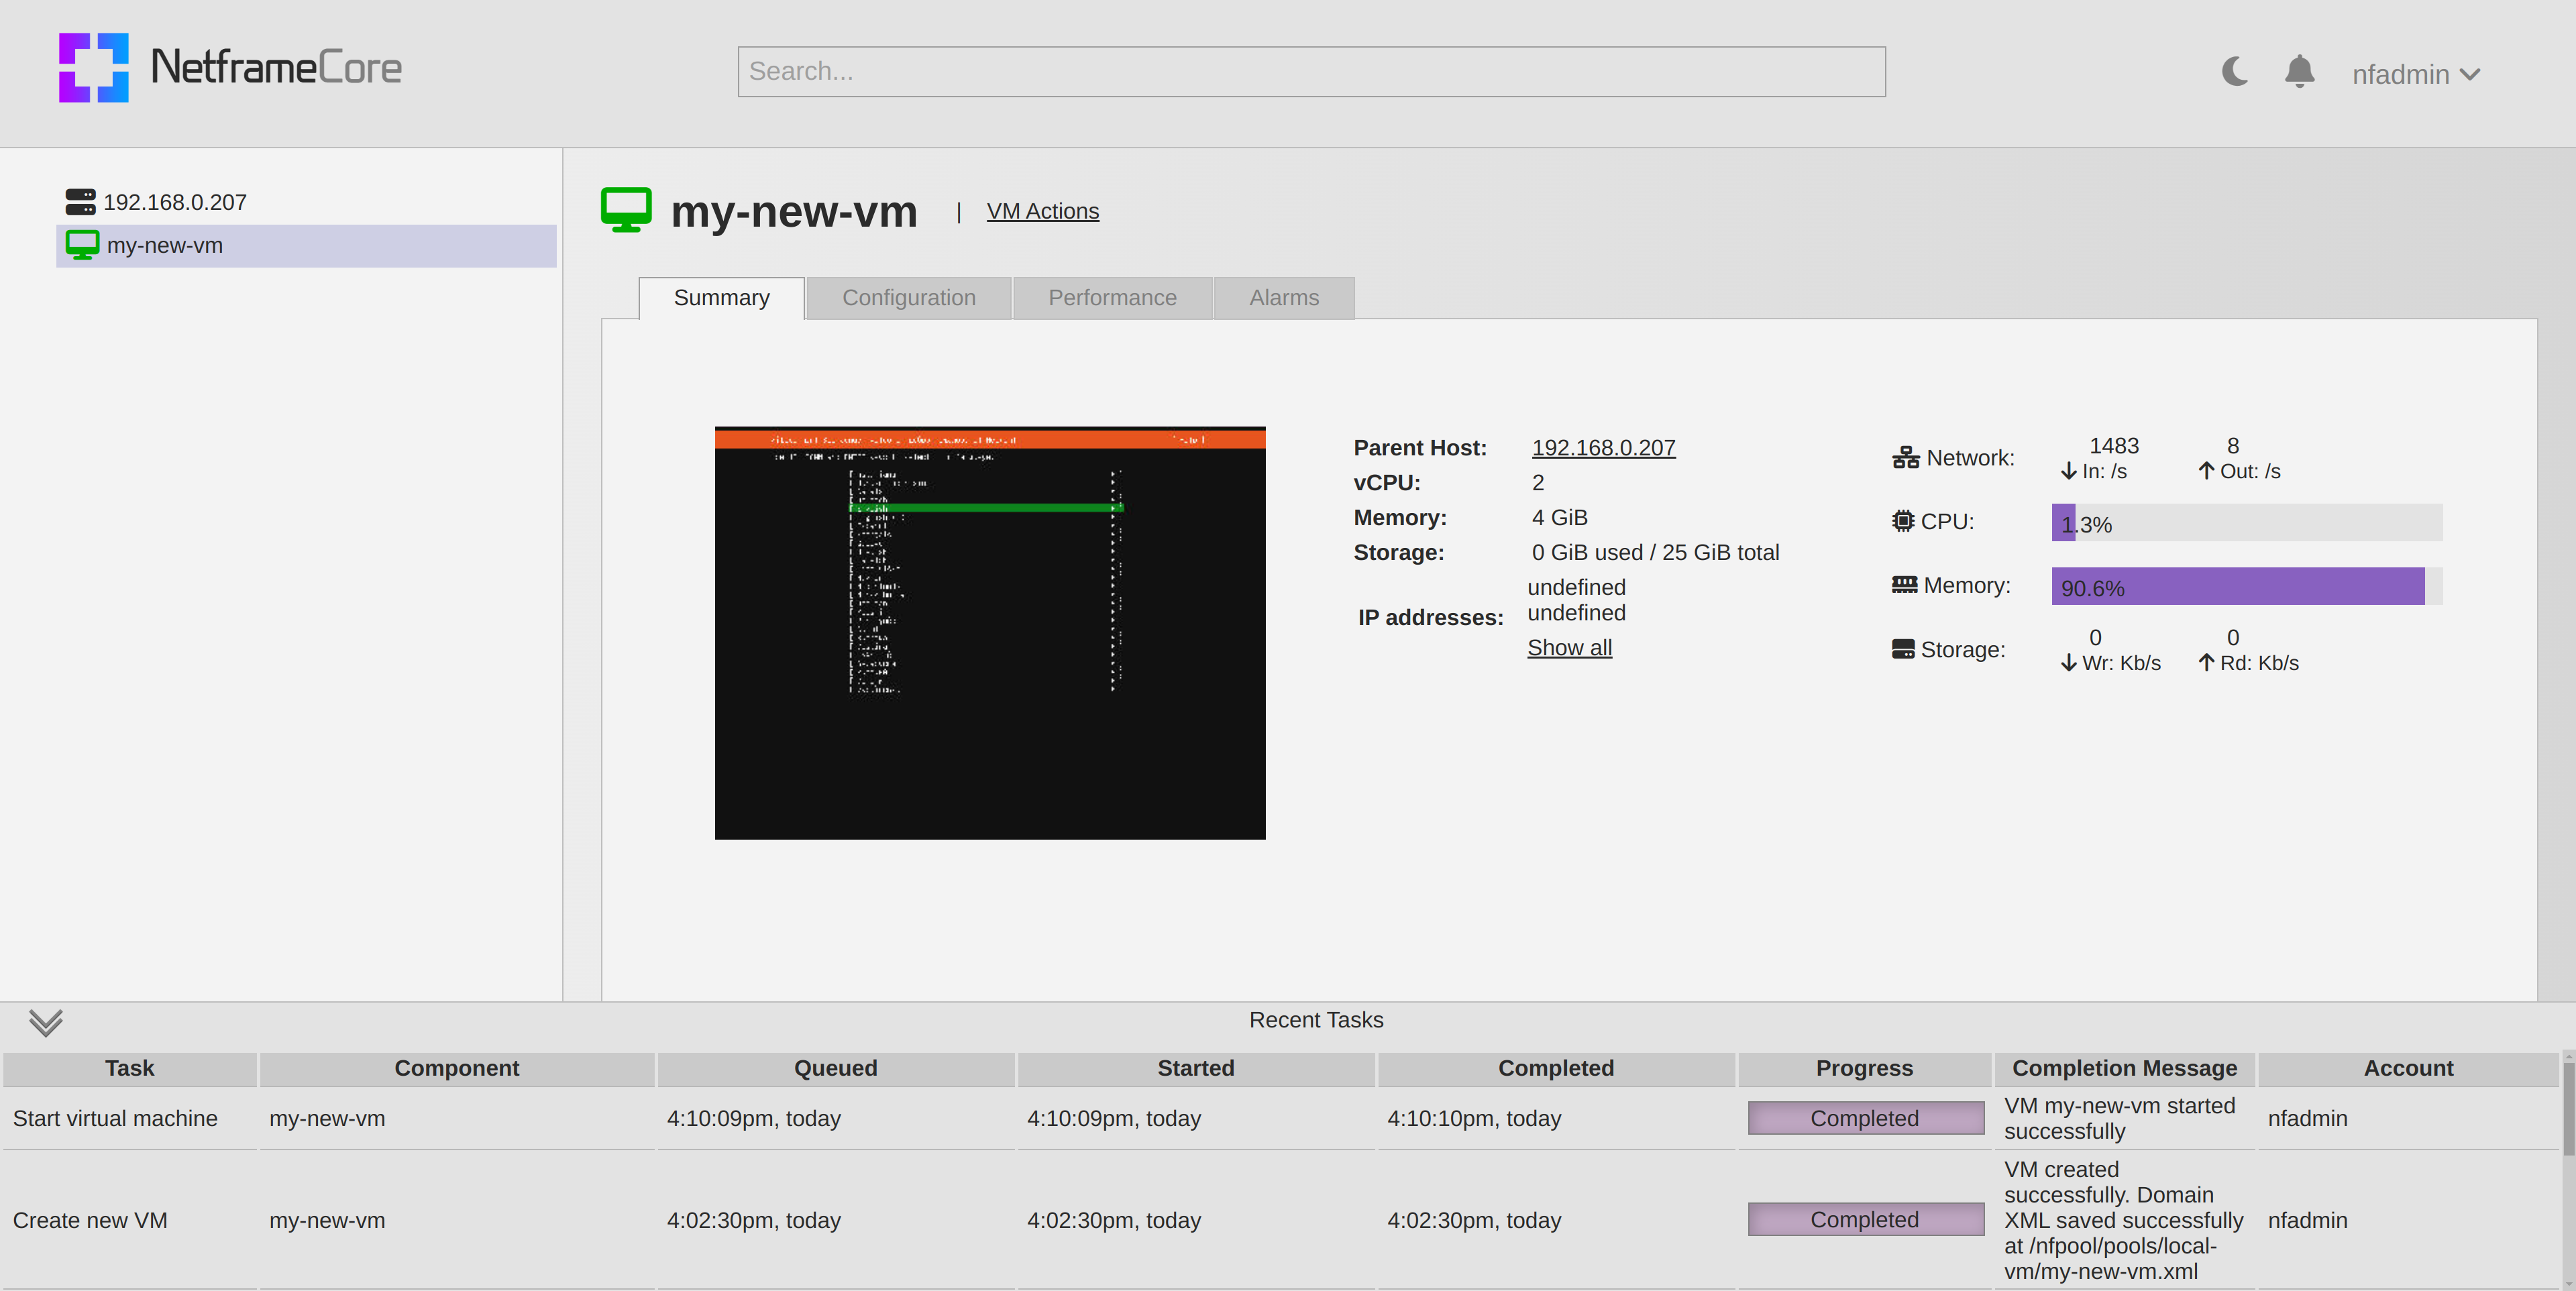
Task: Click the CPU chip icon
Action: click(1903, 521)
